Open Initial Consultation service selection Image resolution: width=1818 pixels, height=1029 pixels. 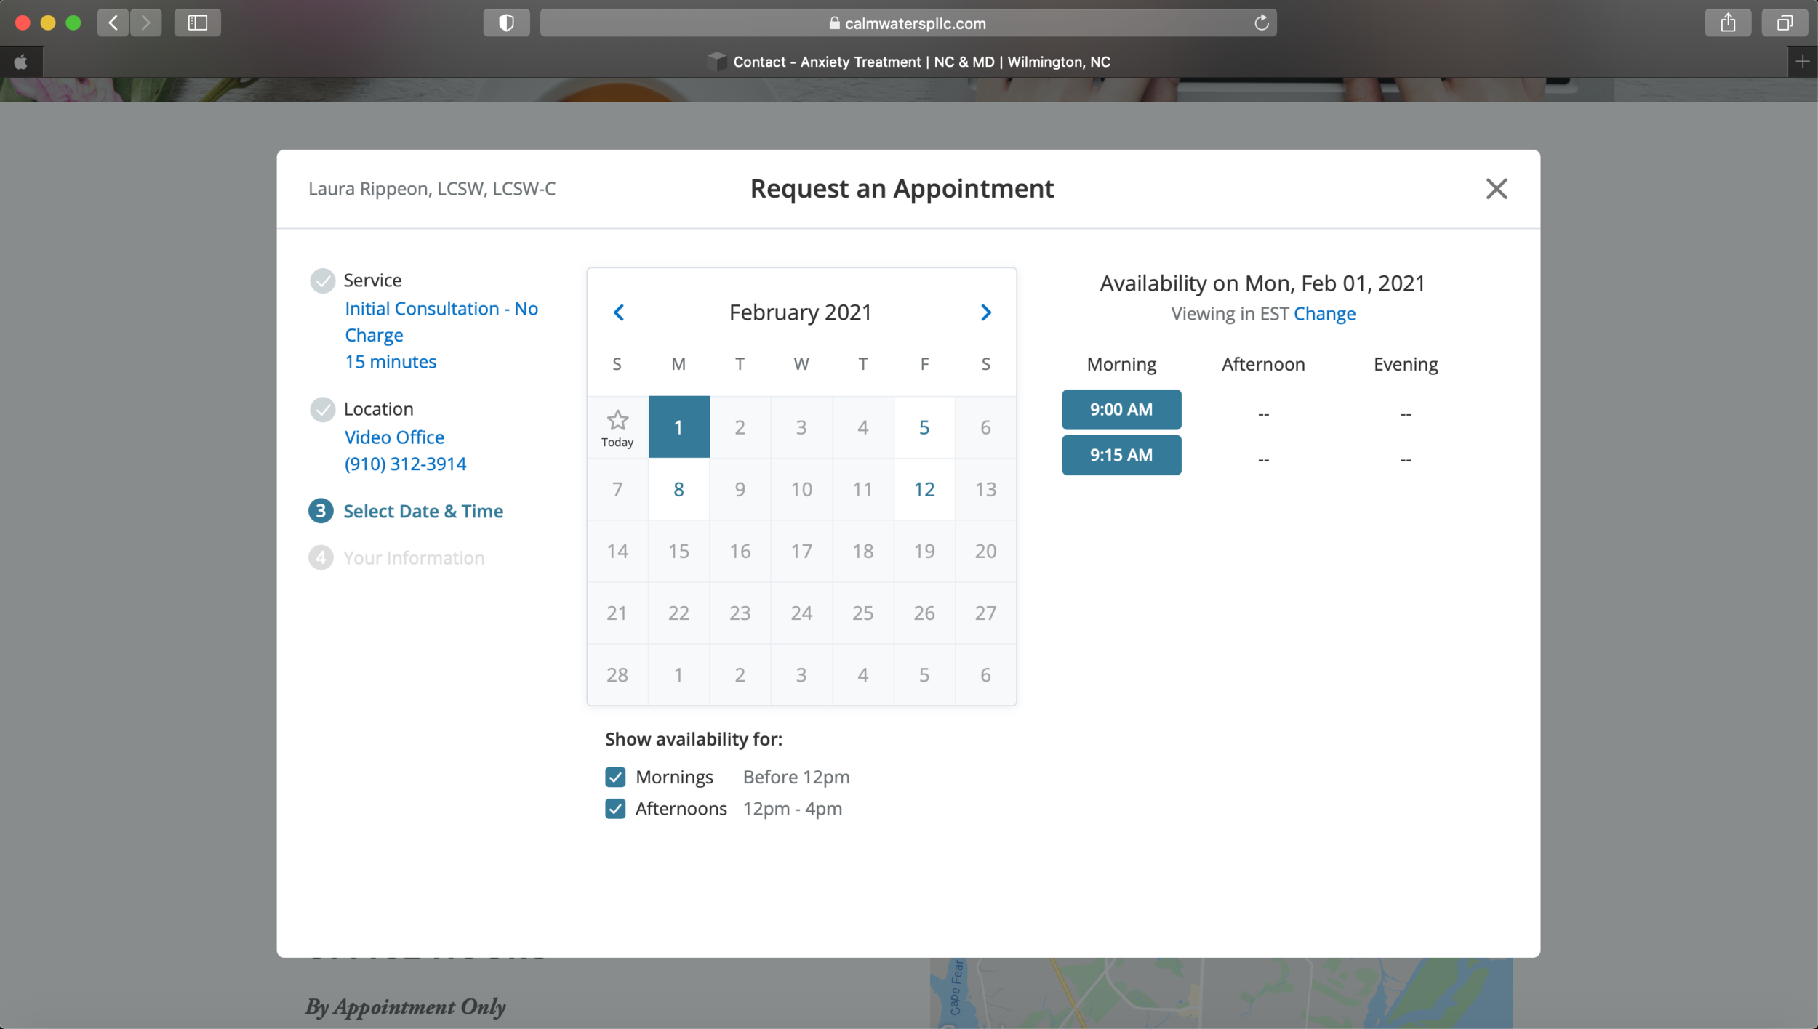point(441,310)
